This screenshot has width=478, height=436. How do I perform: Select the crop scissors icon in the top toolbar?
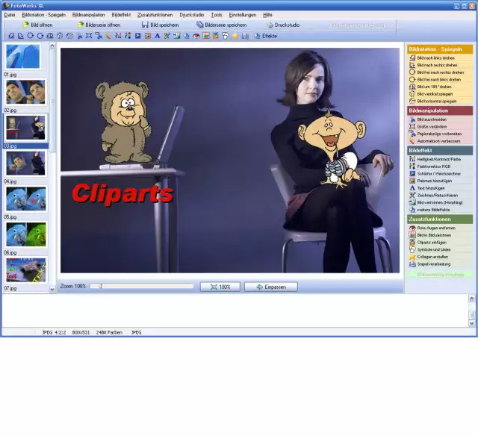(79, 36)
